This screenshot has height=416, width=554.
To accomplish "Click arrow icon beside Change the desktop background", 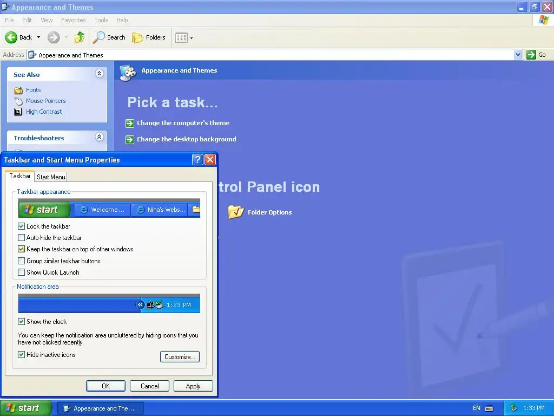I will click(x=130, y=139).
